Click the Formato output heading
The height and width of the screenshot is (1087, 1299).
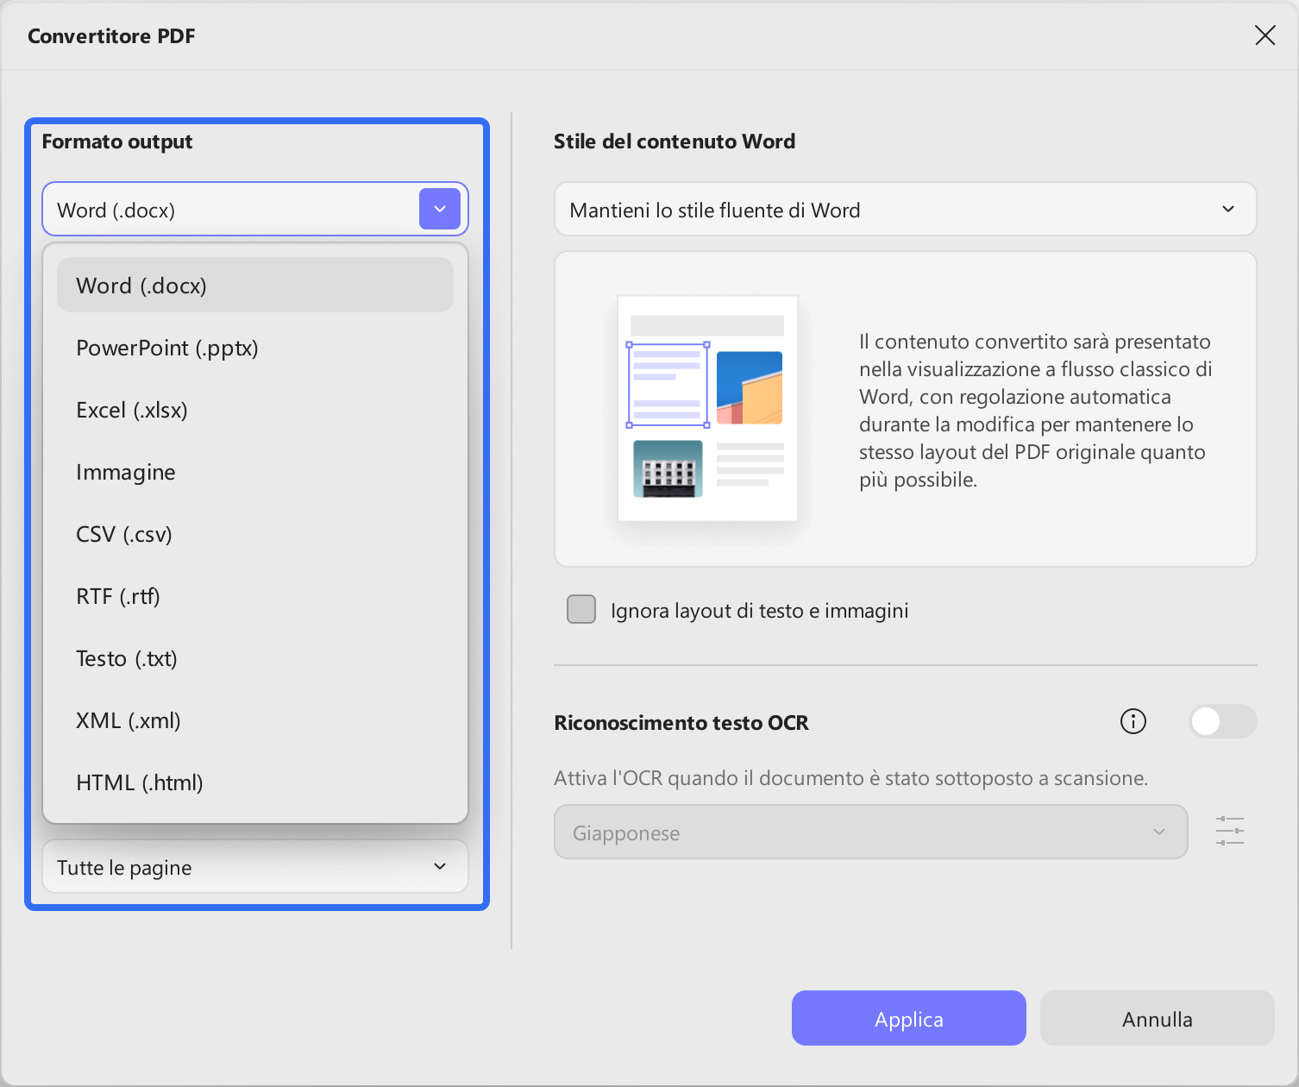117,141
